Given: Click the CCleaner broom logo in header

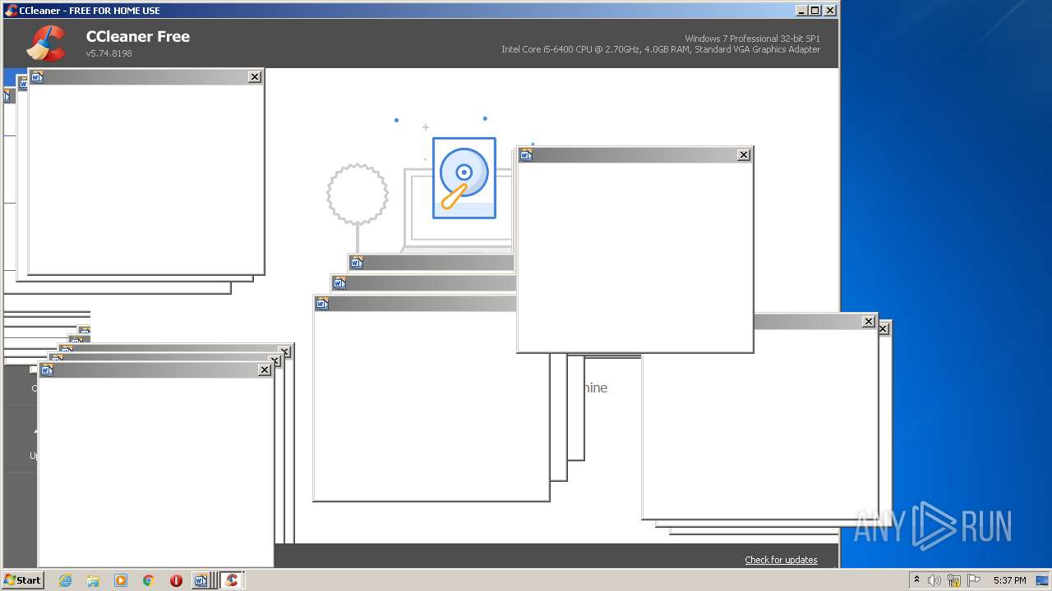Looking at the screenshot, I should click(x=46, y=44).
